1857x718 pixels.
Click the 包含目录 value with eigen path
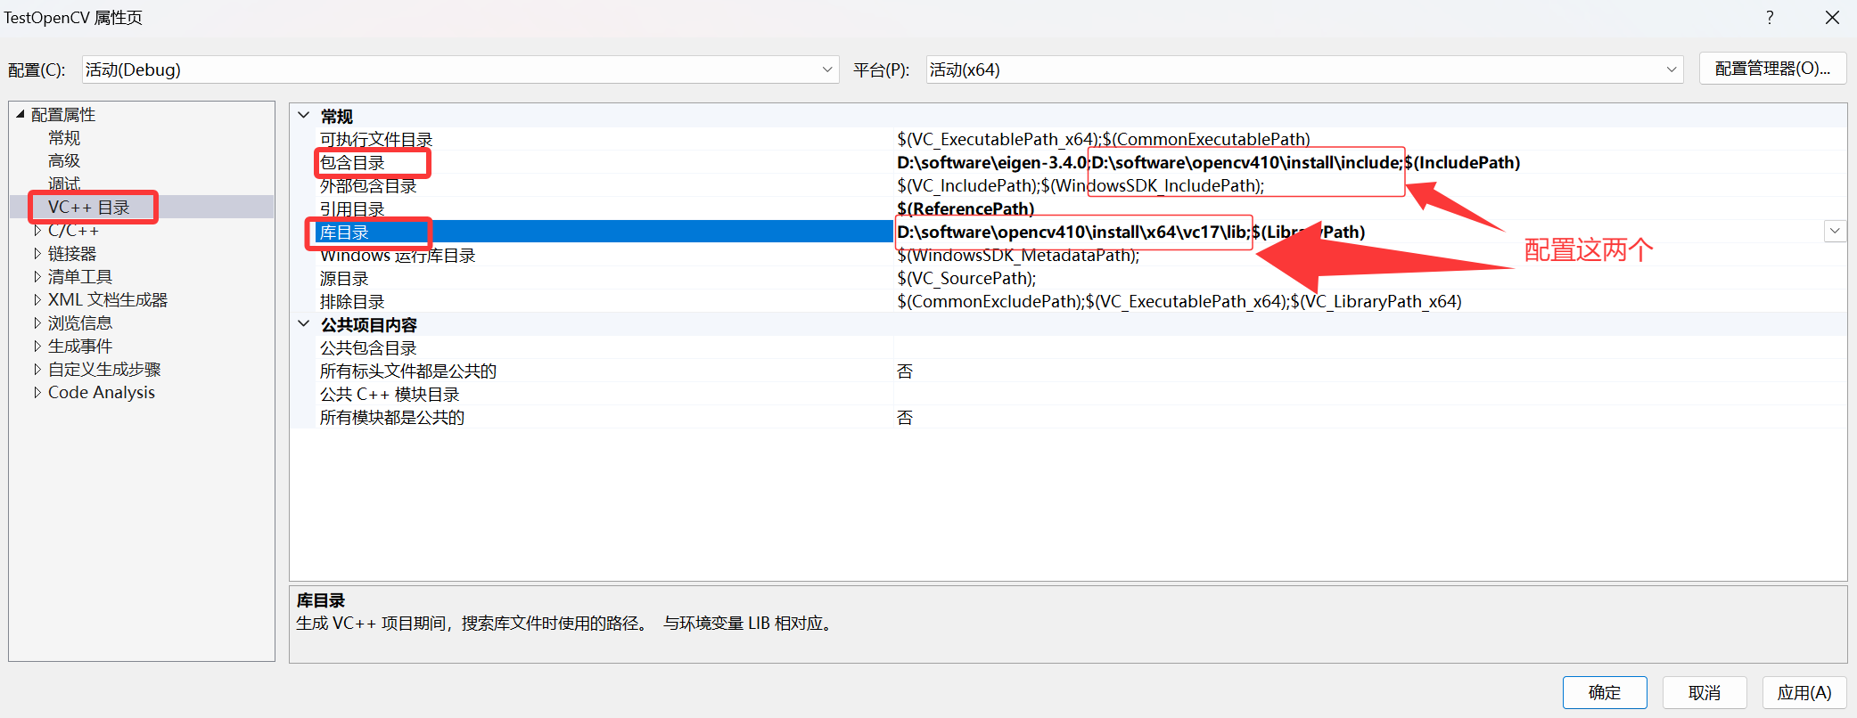pyautogui.click(x=1208, y=163)
